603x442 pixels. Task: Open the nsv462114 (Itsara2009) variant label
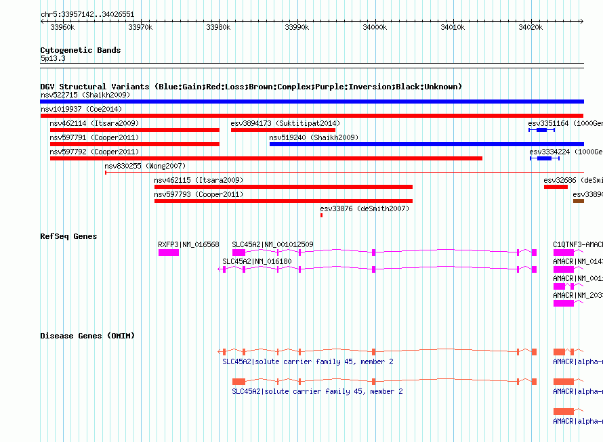[x=94, y=123]
